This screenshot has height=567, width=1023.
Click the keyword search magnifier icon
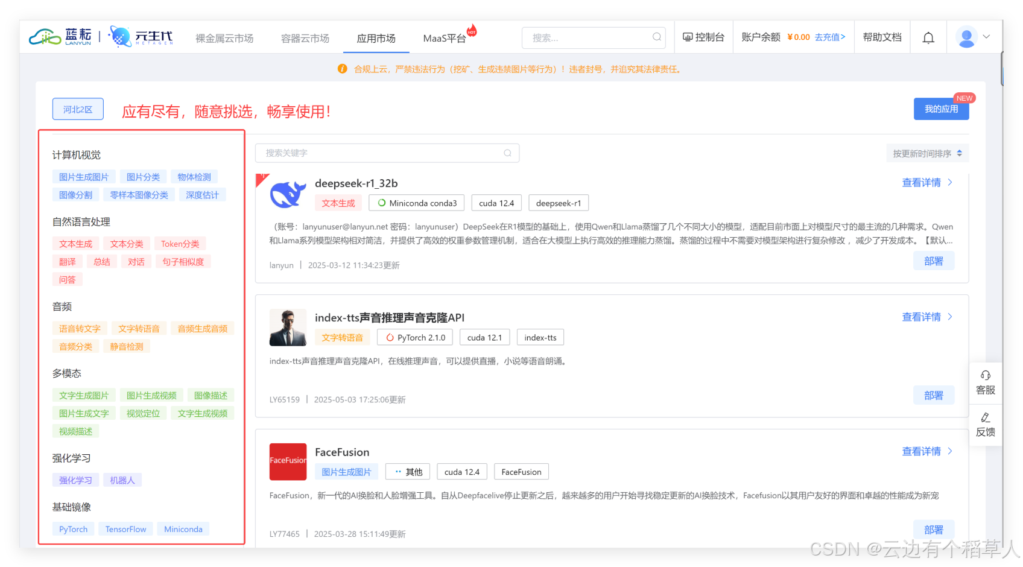[508, 153]
